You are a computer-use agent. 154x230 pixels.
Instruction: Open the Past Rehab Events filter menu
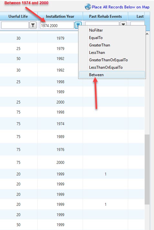[x=123, y=24]
